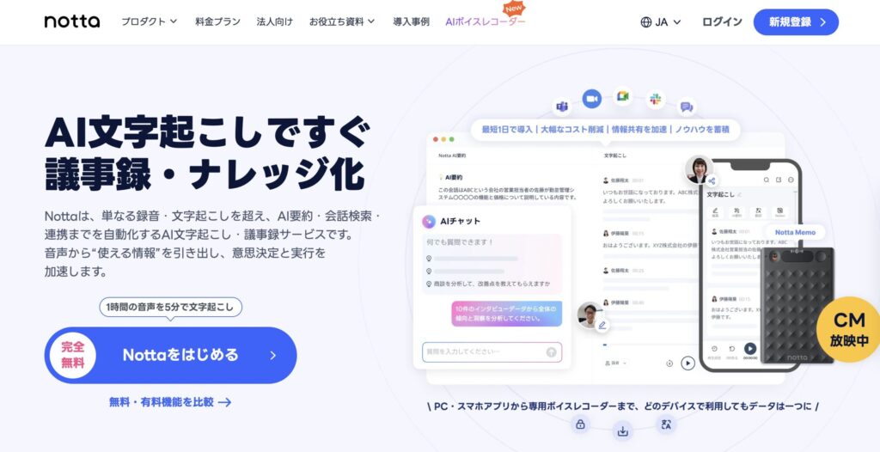Expand the お役立ち資料 dropdown menu
This screenshot has height=452, width=880.
342,21
